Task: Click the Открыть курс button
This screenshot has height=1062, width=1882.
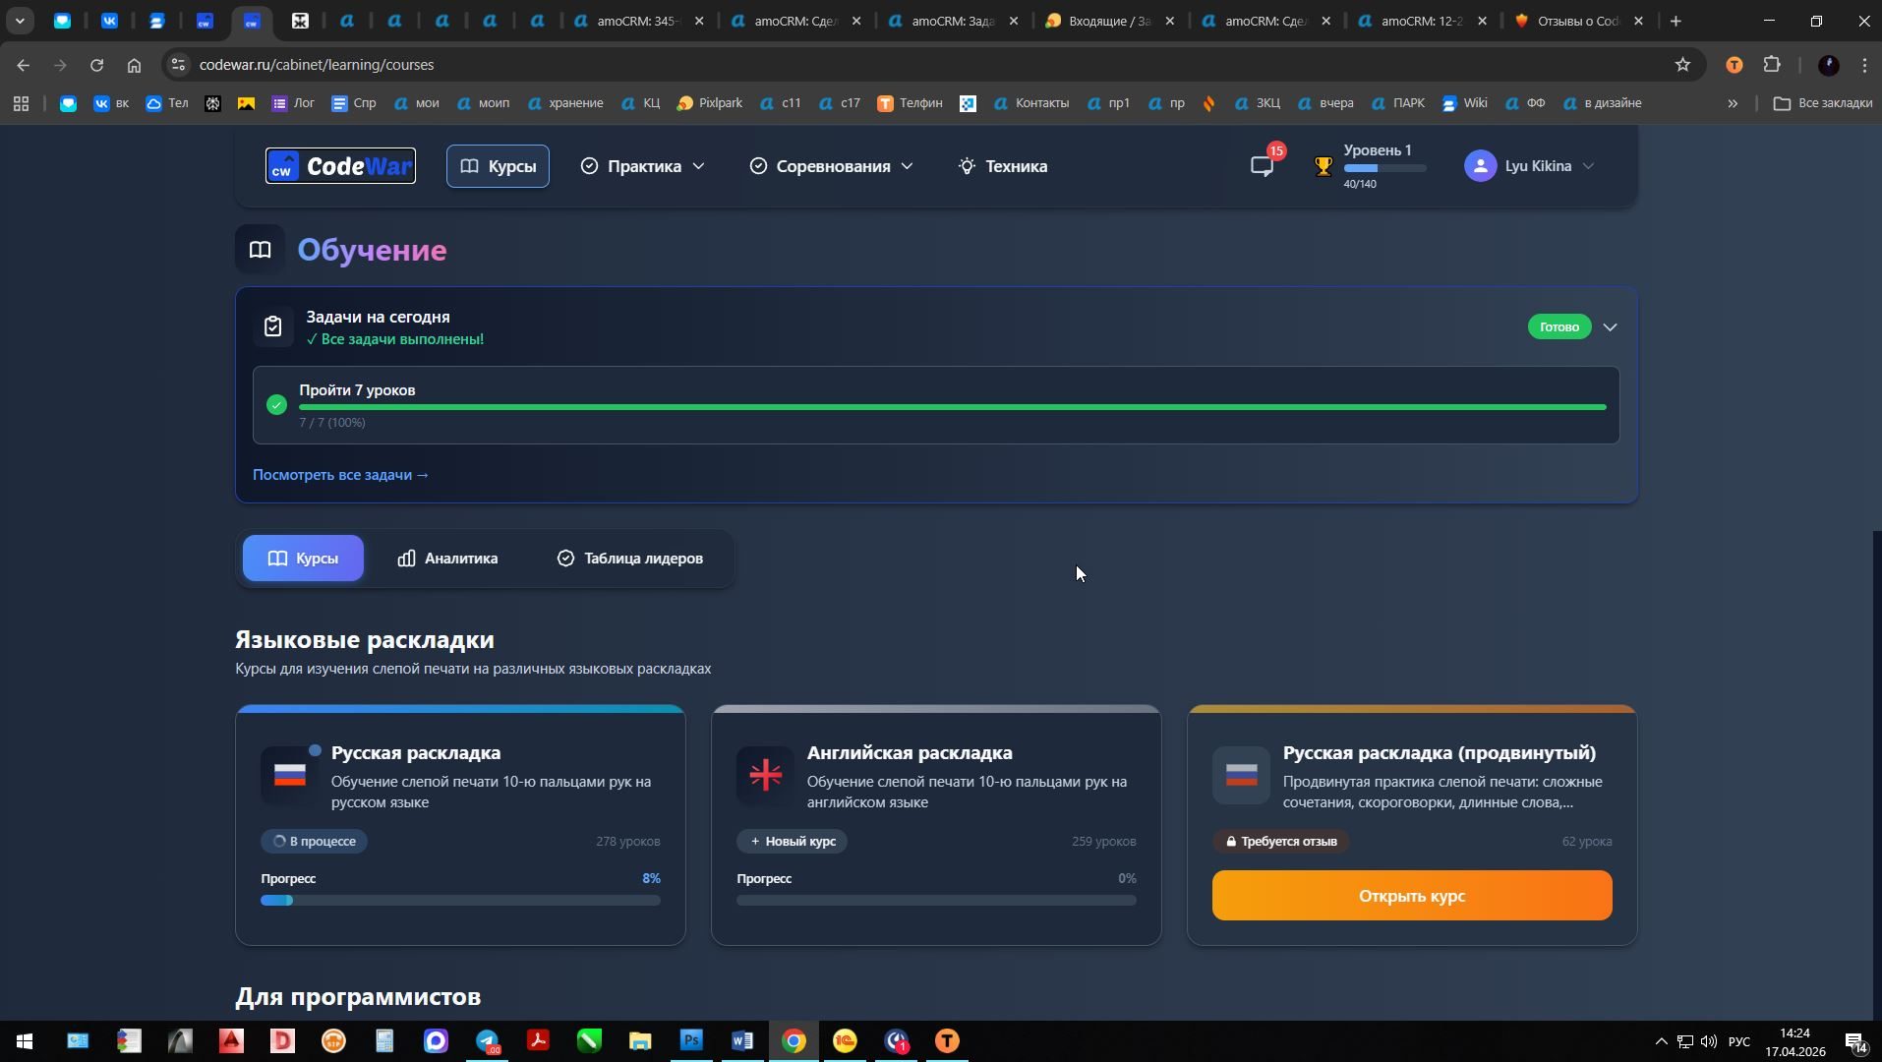Action: tap(1411, 896)
